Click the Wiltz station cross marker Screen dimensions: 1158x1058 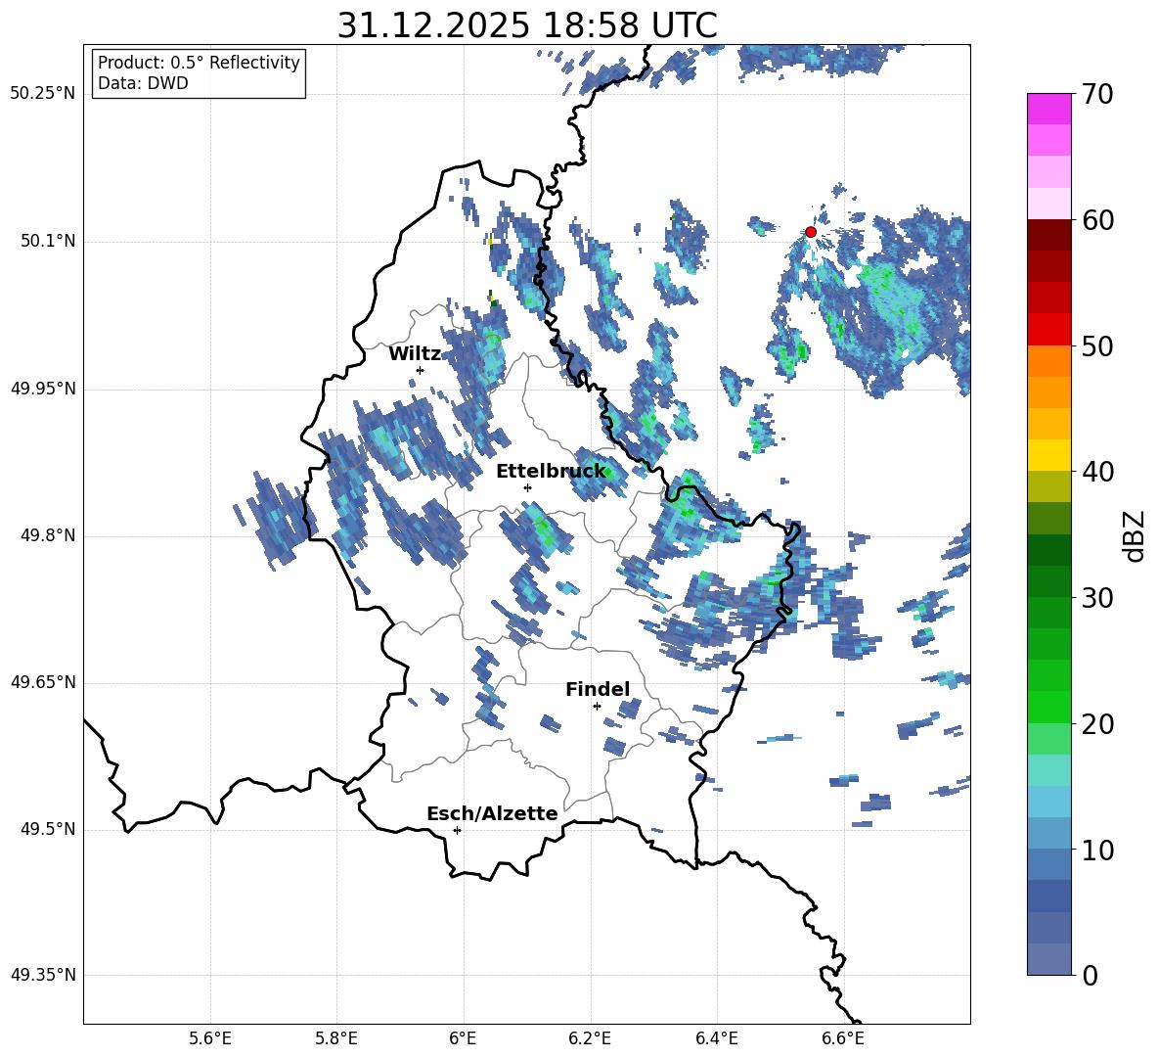click(x=421, y=370)
